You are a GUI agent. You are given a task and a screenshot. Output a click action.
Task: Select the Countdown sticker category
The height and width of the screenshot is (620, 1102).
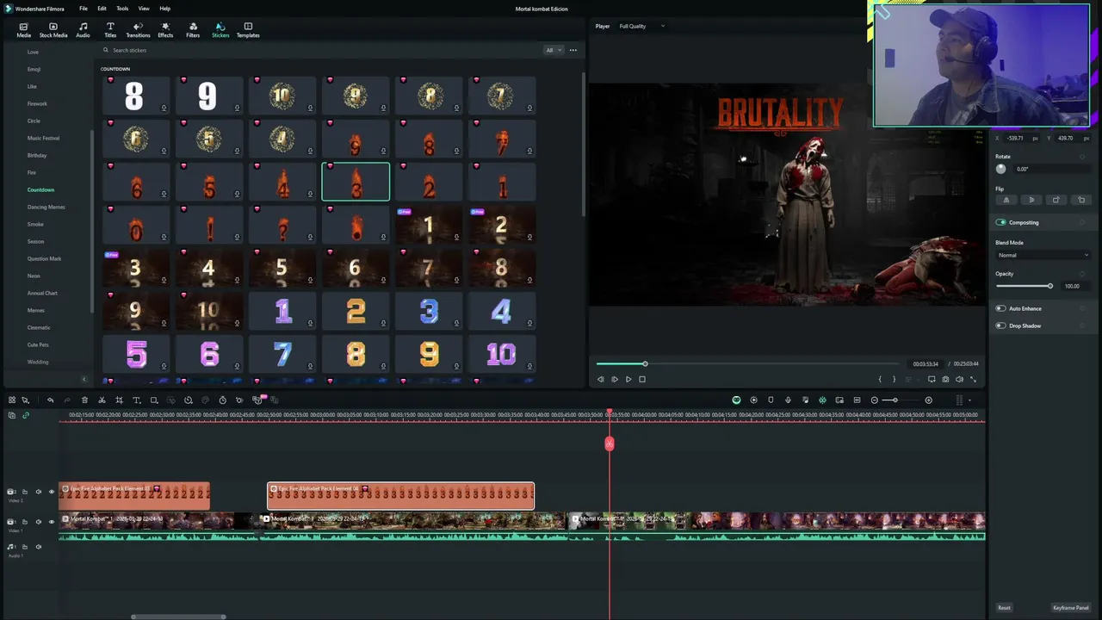40,189
